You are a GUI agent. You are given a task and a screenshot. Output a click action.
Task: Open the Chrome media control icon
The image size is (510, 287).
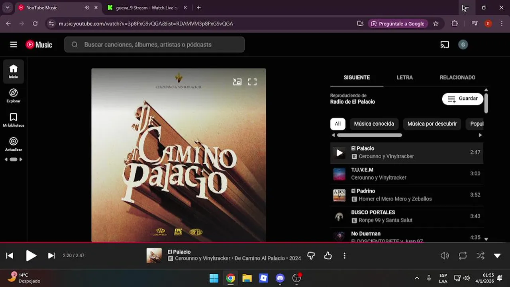[475, 24]
